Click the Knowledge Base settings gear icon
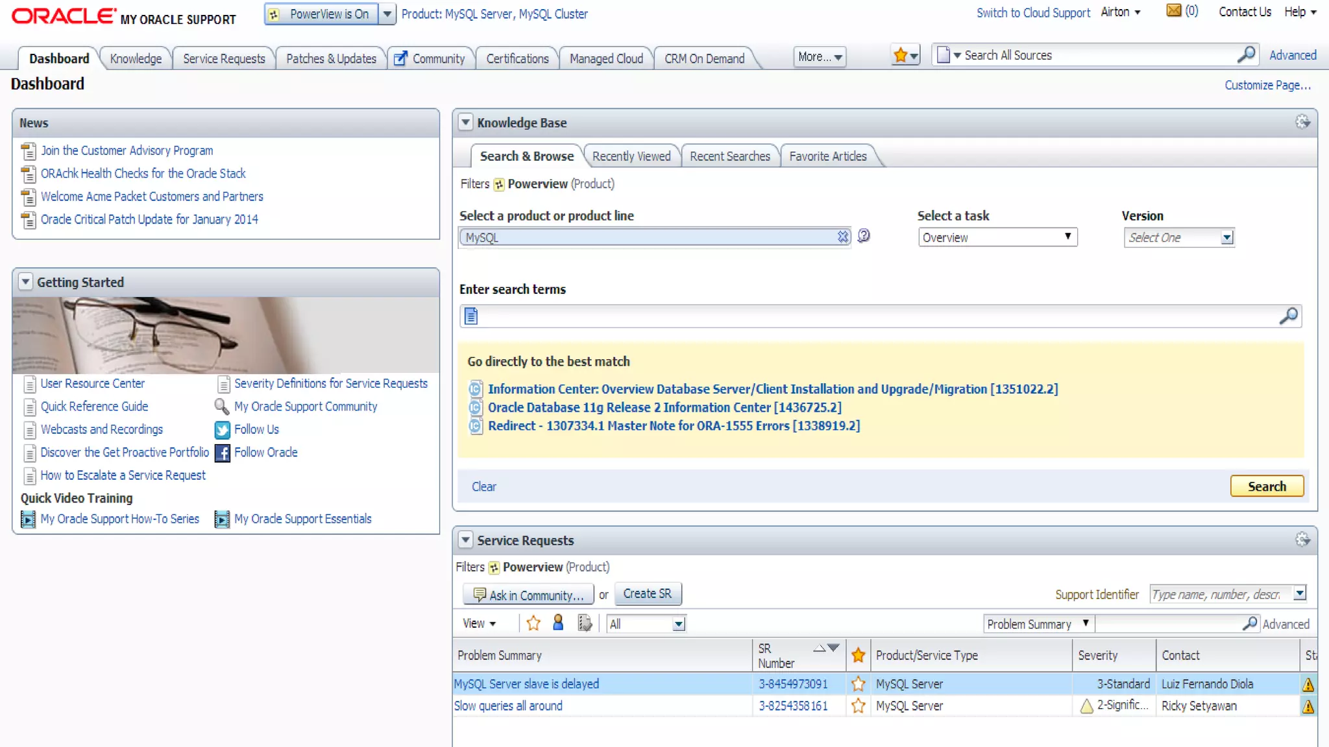The width and height of the screenshot is (1329, 747). pyautogui.click(x=1302, y=122)
